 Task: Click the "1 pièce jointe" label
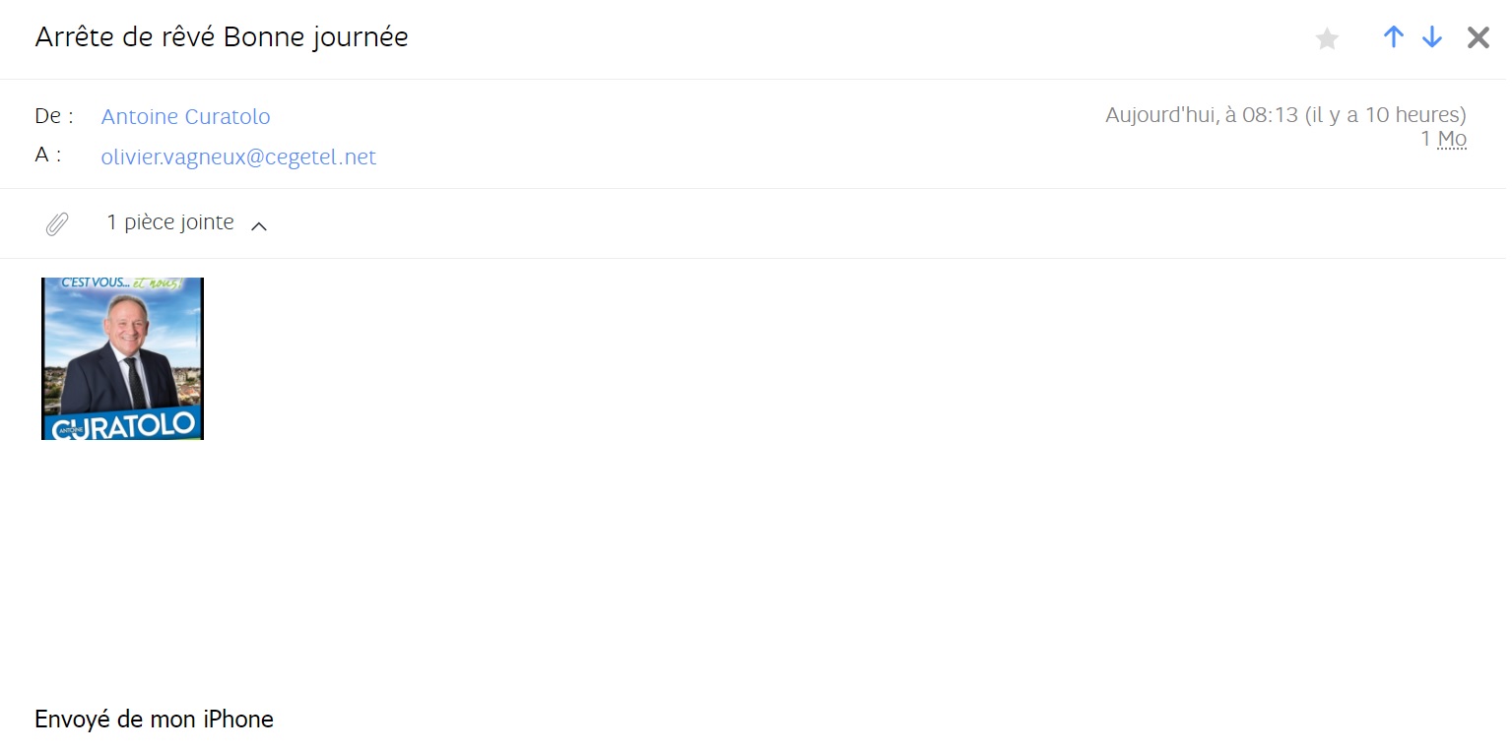pos(170,222)
